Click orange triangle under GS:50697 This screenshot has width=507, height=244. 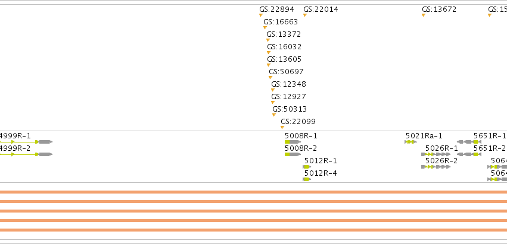point(270,77)
